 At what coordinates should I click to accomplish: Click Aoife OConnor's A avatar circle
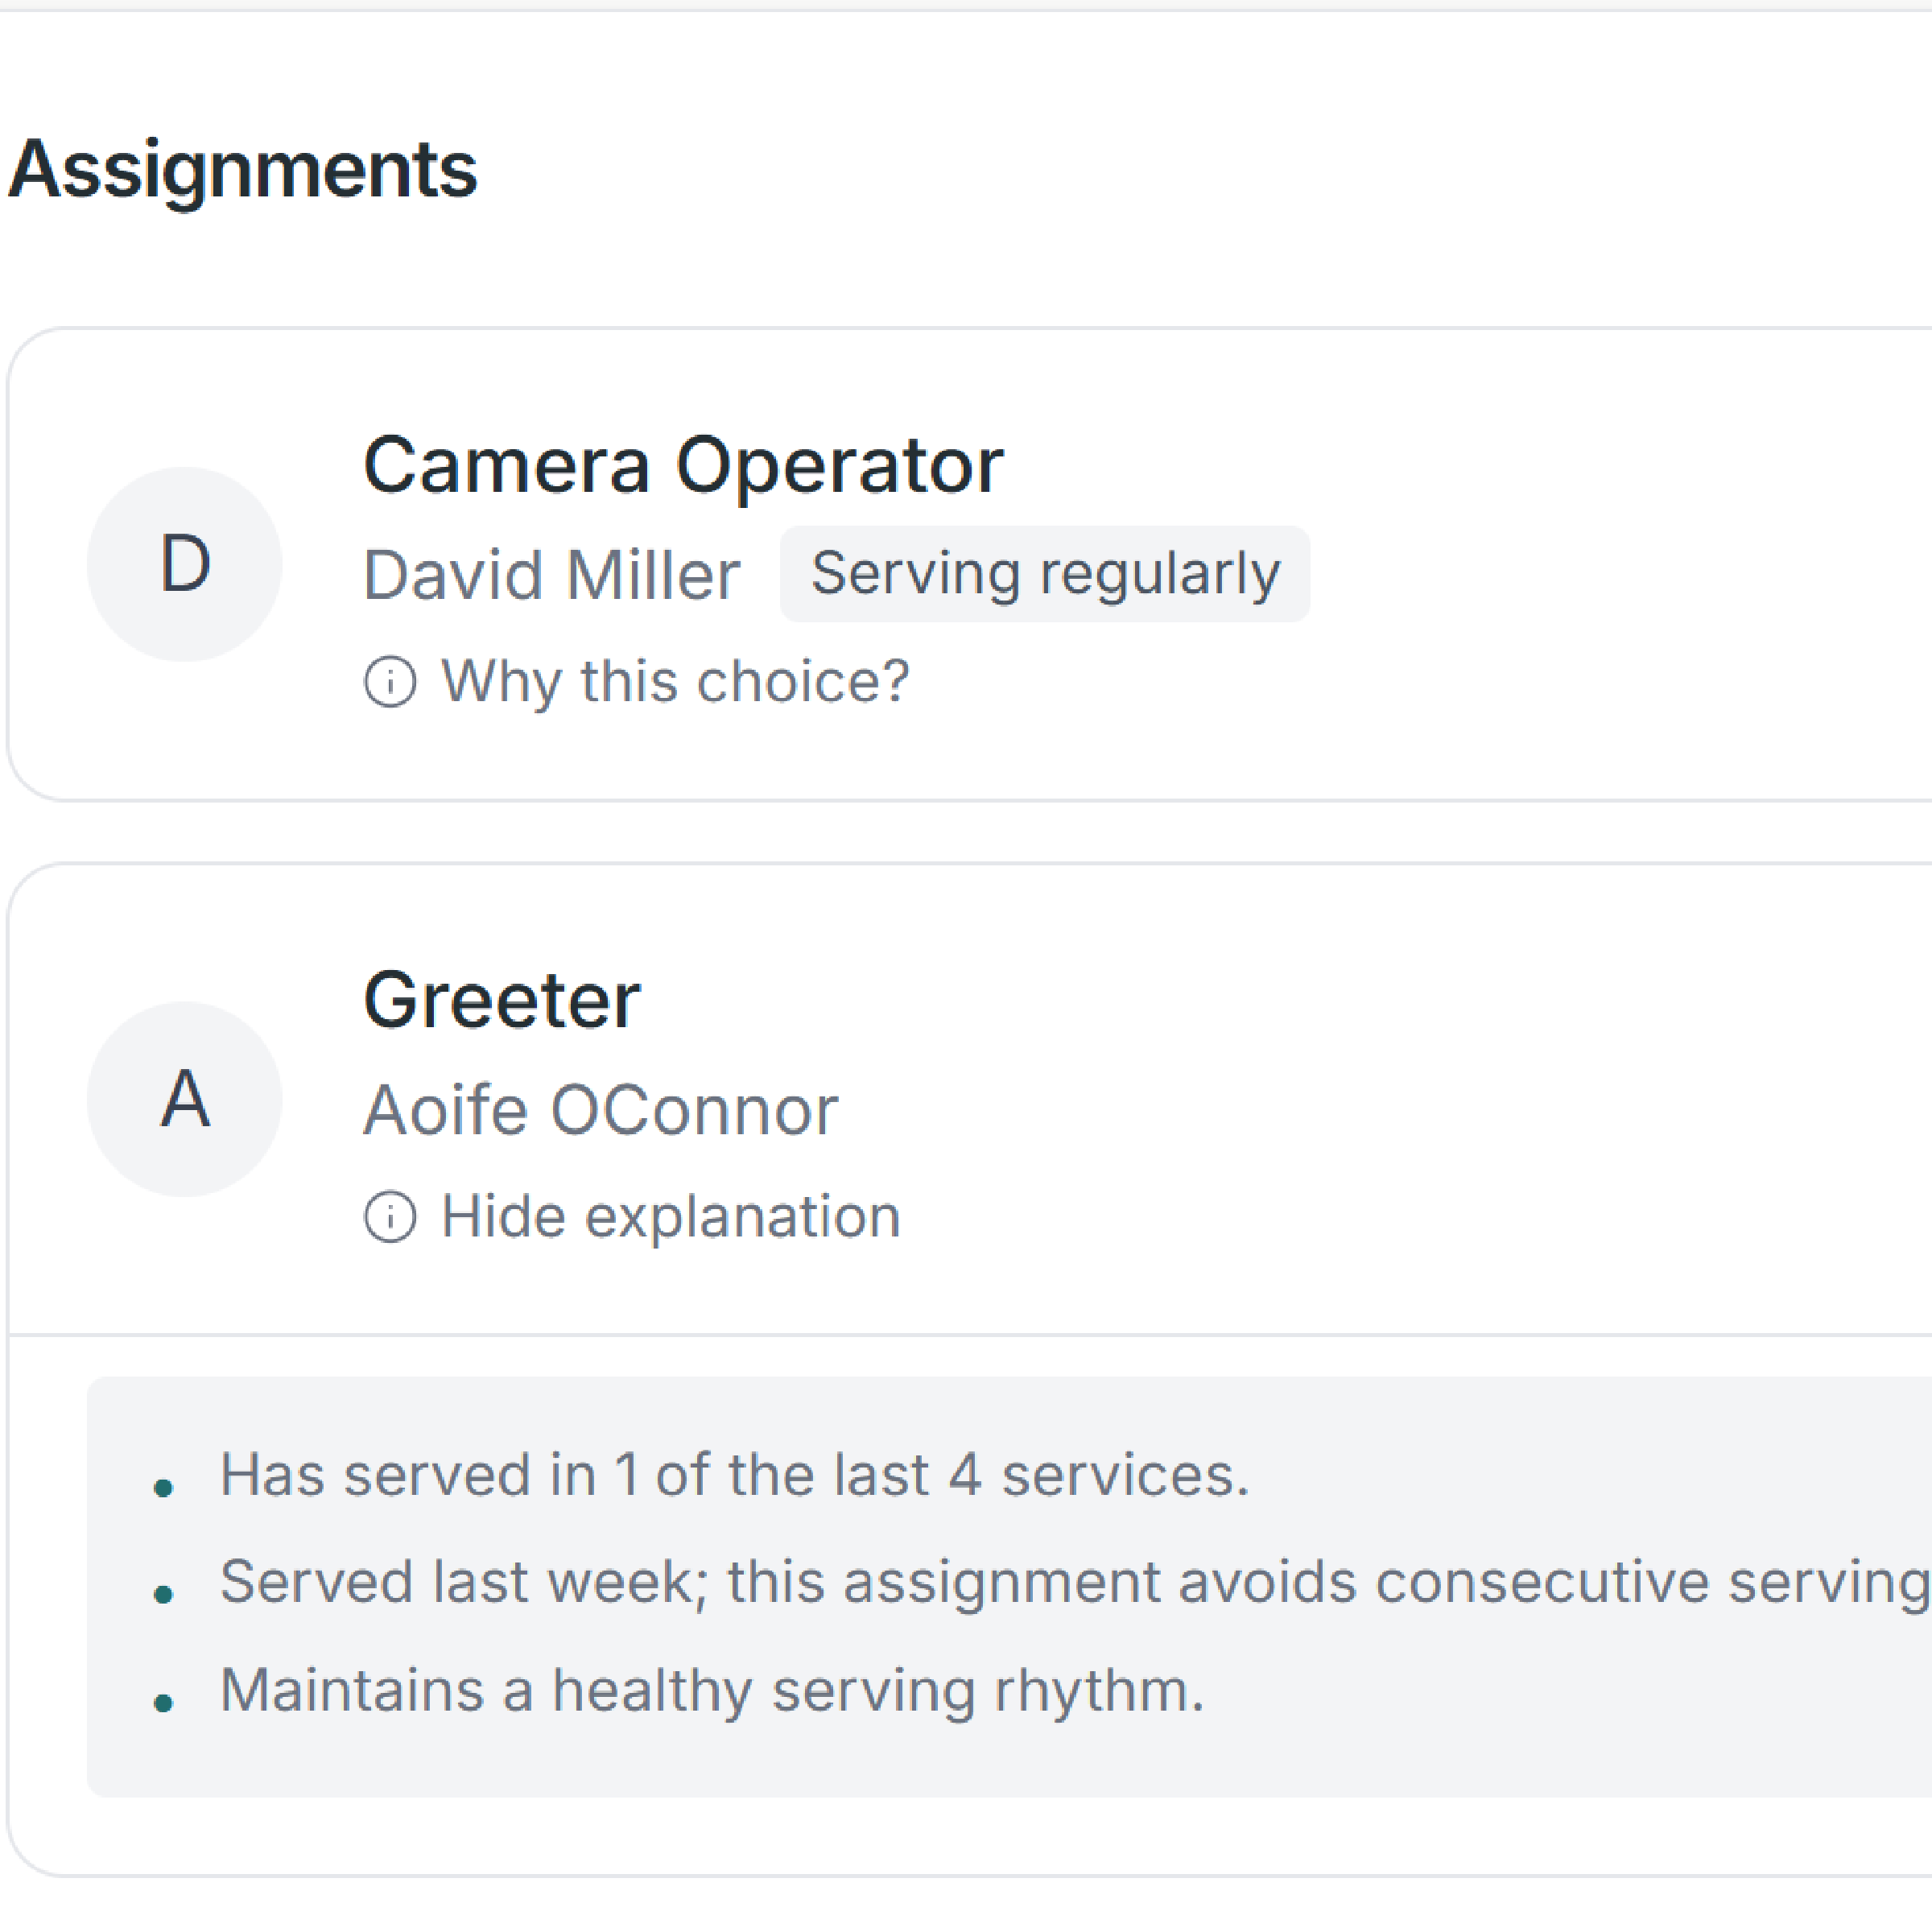184,1099
